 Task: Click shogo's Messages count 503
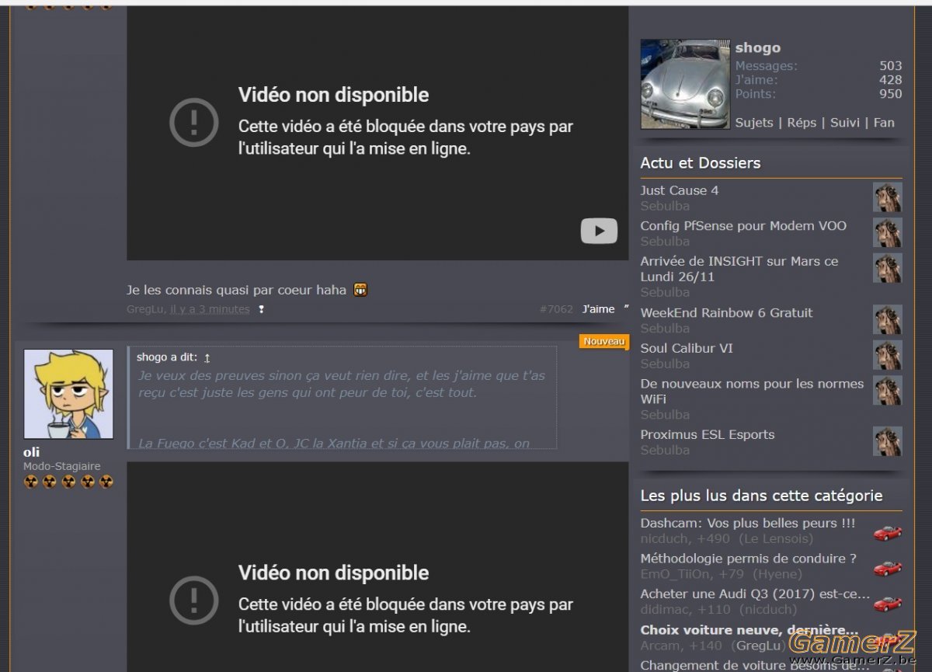pos(890,66)
